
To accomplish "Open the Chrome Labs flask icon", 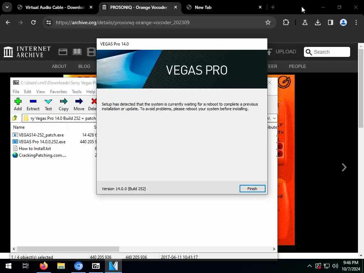I will (305, 22).
